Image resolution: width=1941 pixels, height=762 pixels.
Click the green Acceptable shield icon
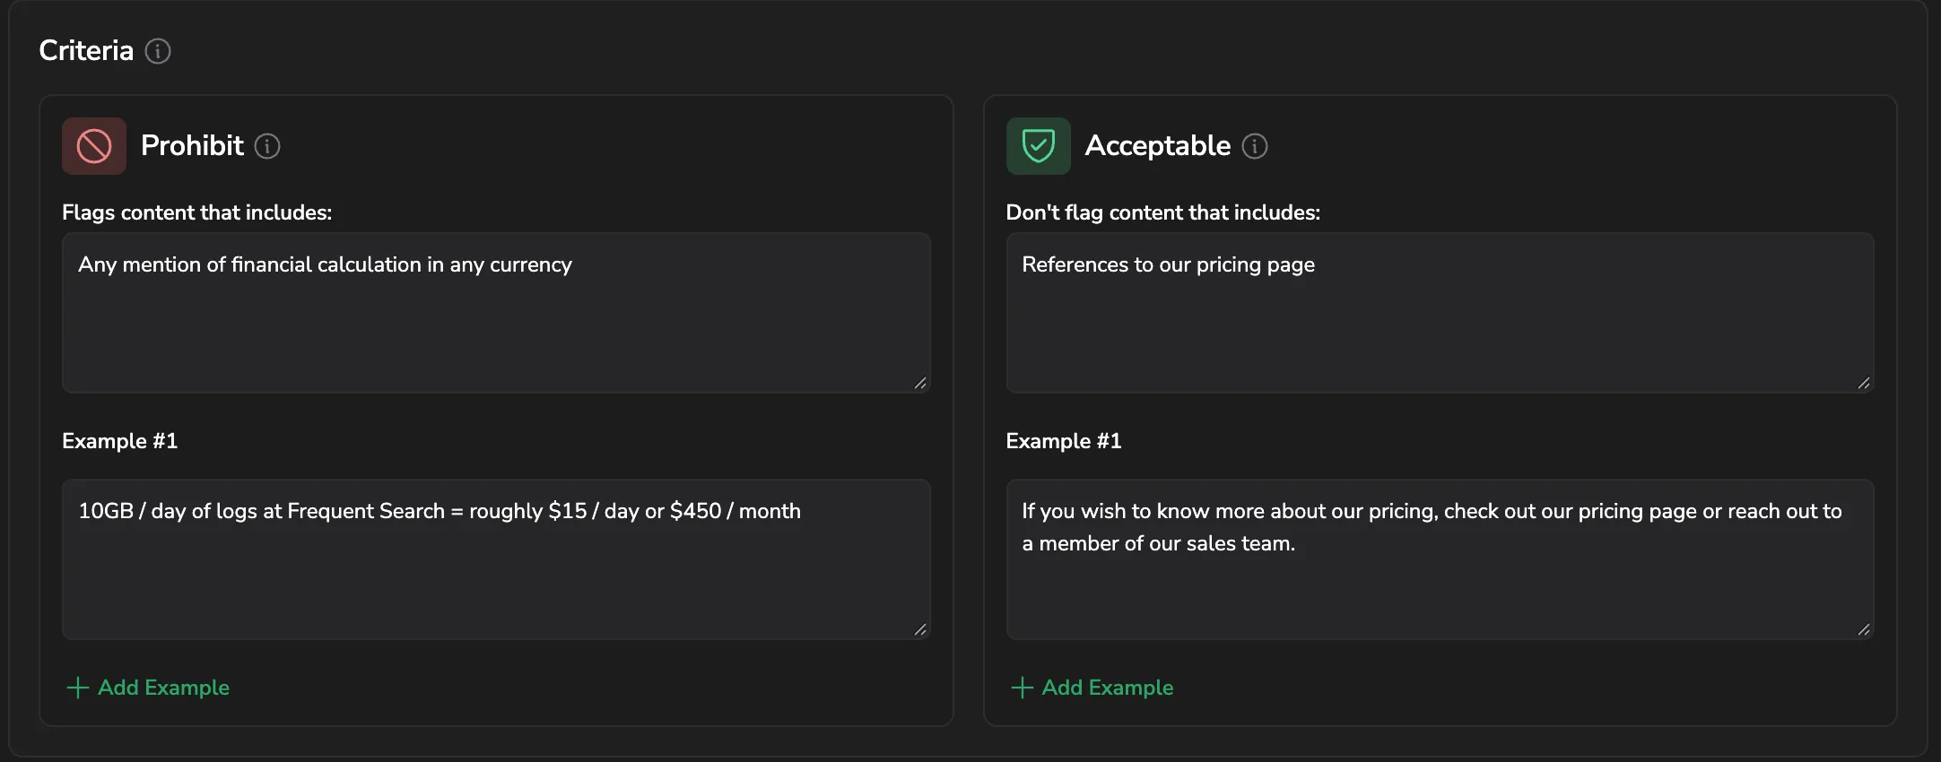click(x=1039, y=146)
